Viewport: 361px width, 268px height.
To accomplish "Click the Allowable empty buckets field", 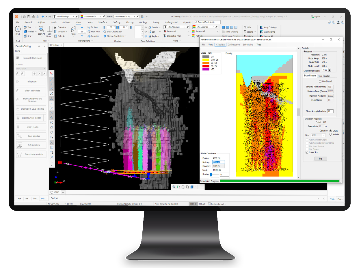I will pos(330,111).
